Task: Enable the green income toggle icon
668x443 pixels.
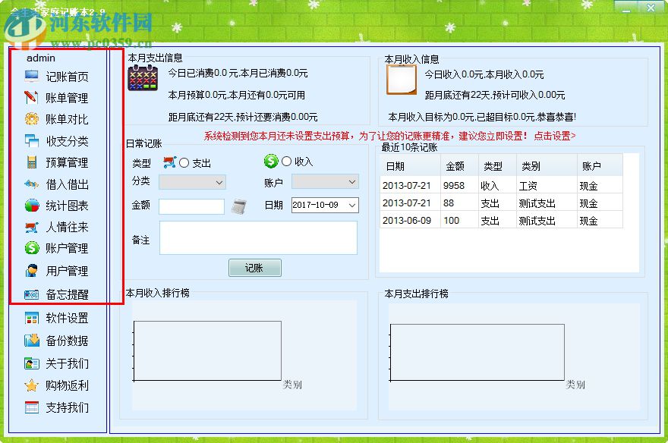Action: [269, 161]
